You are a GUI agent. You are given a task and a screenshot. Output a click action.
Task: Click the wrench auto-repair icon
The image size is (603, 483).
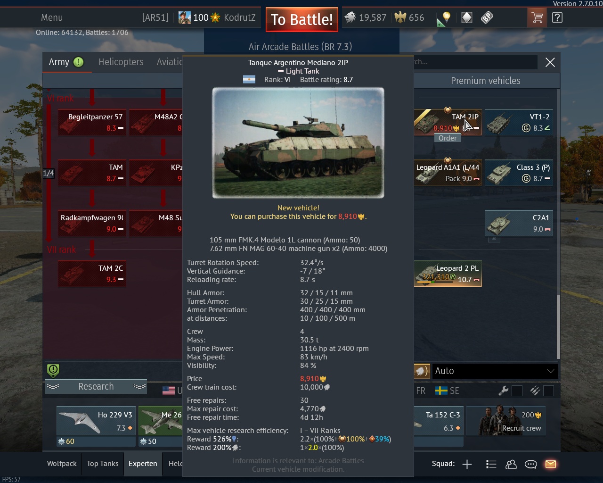(504, 391)
